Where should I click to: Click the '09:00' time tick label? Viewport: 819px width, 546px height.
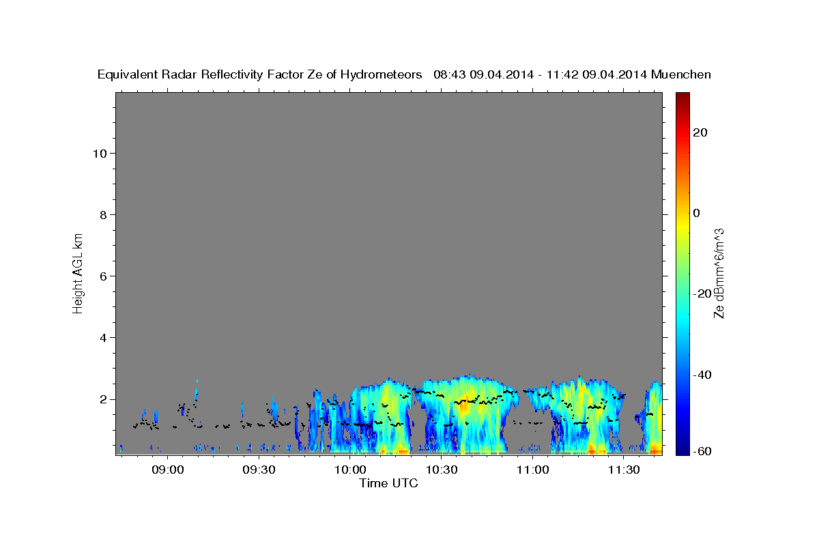[167, 470]
